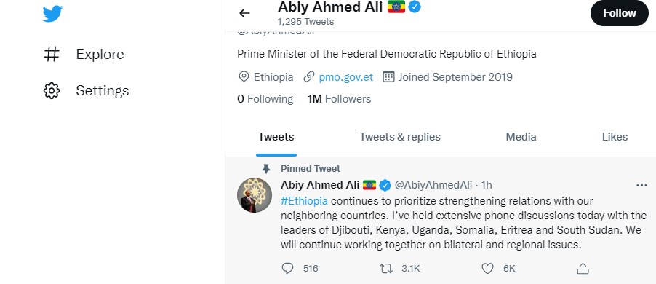This screenshot has height=284, width=656.
Task: Click the Settings gear icon
Action: [x=52, y=90]
